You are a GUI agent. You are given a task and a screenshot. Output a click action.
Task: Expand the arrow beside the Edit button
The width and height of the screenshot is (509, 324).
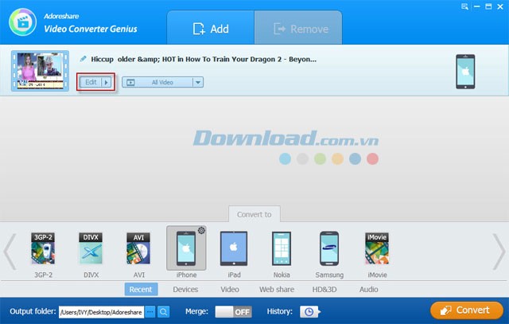point(107,82)
